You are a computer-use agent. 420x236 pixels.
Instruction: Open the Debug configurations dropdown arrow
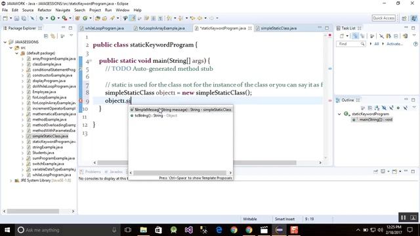pyautogui.click(x=47, y=18)
